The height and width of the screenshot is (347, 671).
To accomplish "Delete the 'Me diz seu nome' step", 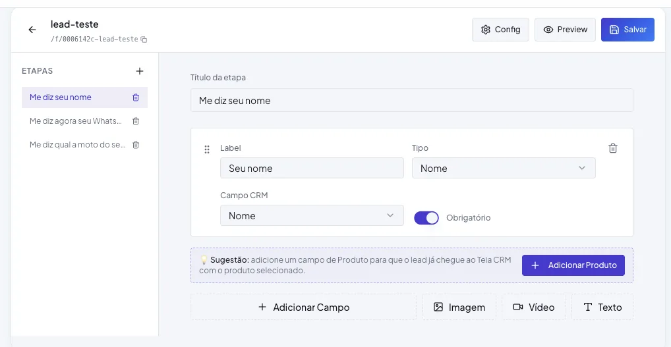I will click(x=136, y=97).
